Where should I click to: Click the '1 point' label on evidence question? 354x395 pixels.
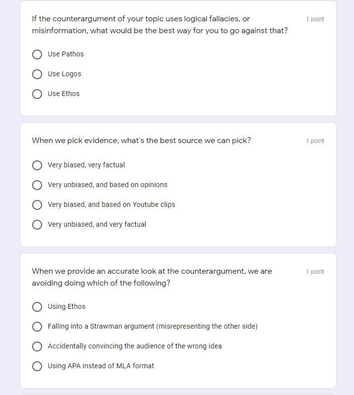[315, 141]
